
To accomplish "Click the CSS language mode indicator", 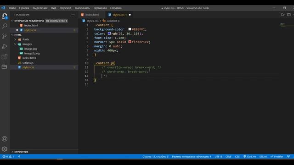I will point(237,157).
